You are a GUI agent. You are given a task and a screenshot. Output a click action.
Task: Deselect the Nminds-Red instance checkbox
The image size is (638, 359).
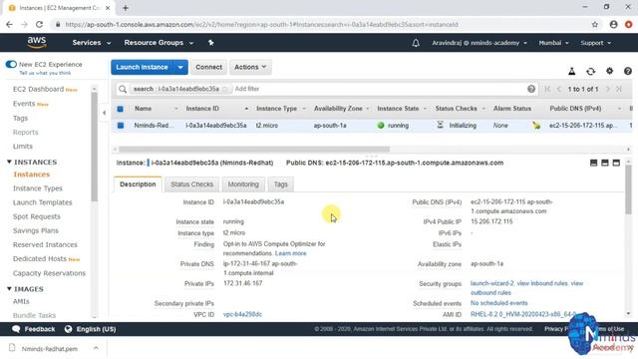(121, 126)
